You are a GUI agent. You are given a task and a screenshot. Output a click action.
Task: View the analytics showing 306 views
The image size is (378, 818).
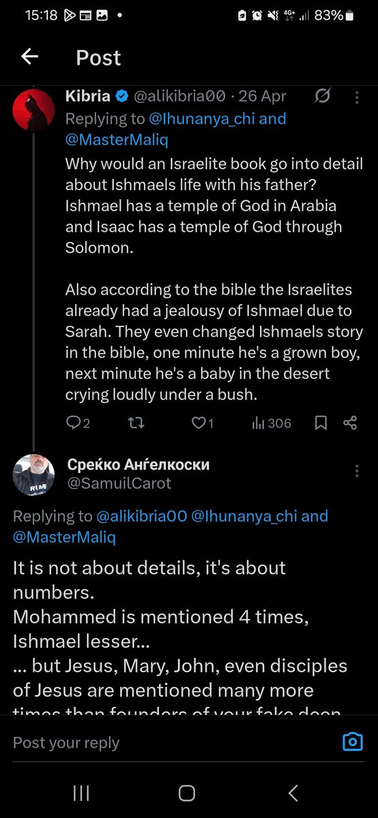click(x=272, y=423)
